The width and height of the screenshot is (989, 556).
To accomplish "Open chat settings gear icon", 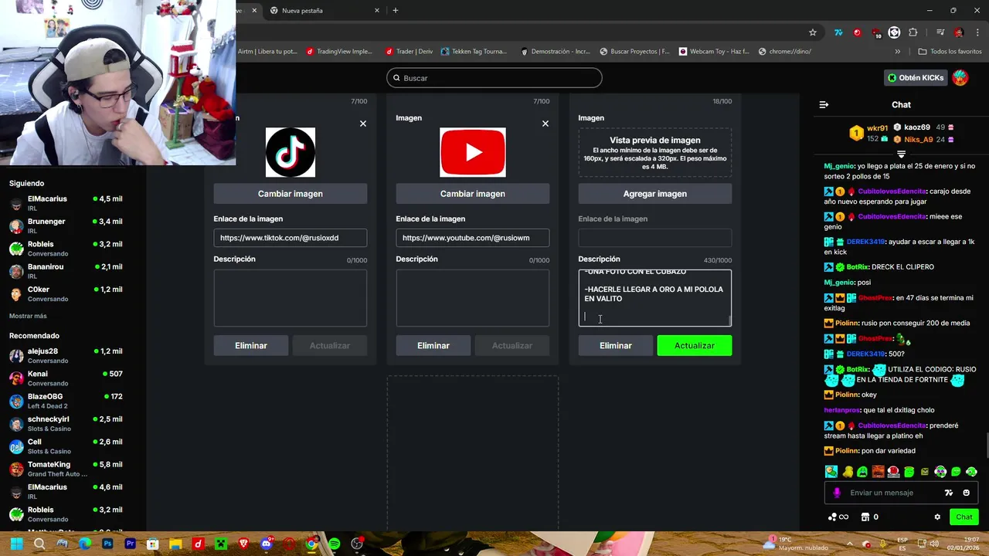I will (x=937, y=517).
